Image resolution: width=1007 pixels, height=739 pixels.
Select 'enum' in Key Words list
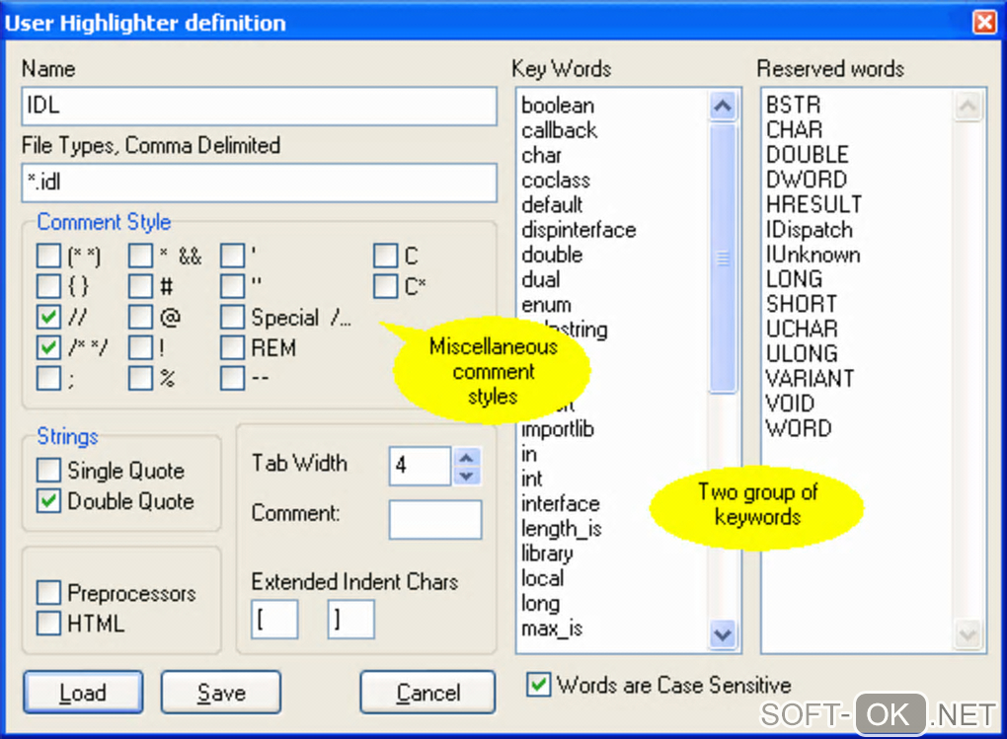(546, 305)
